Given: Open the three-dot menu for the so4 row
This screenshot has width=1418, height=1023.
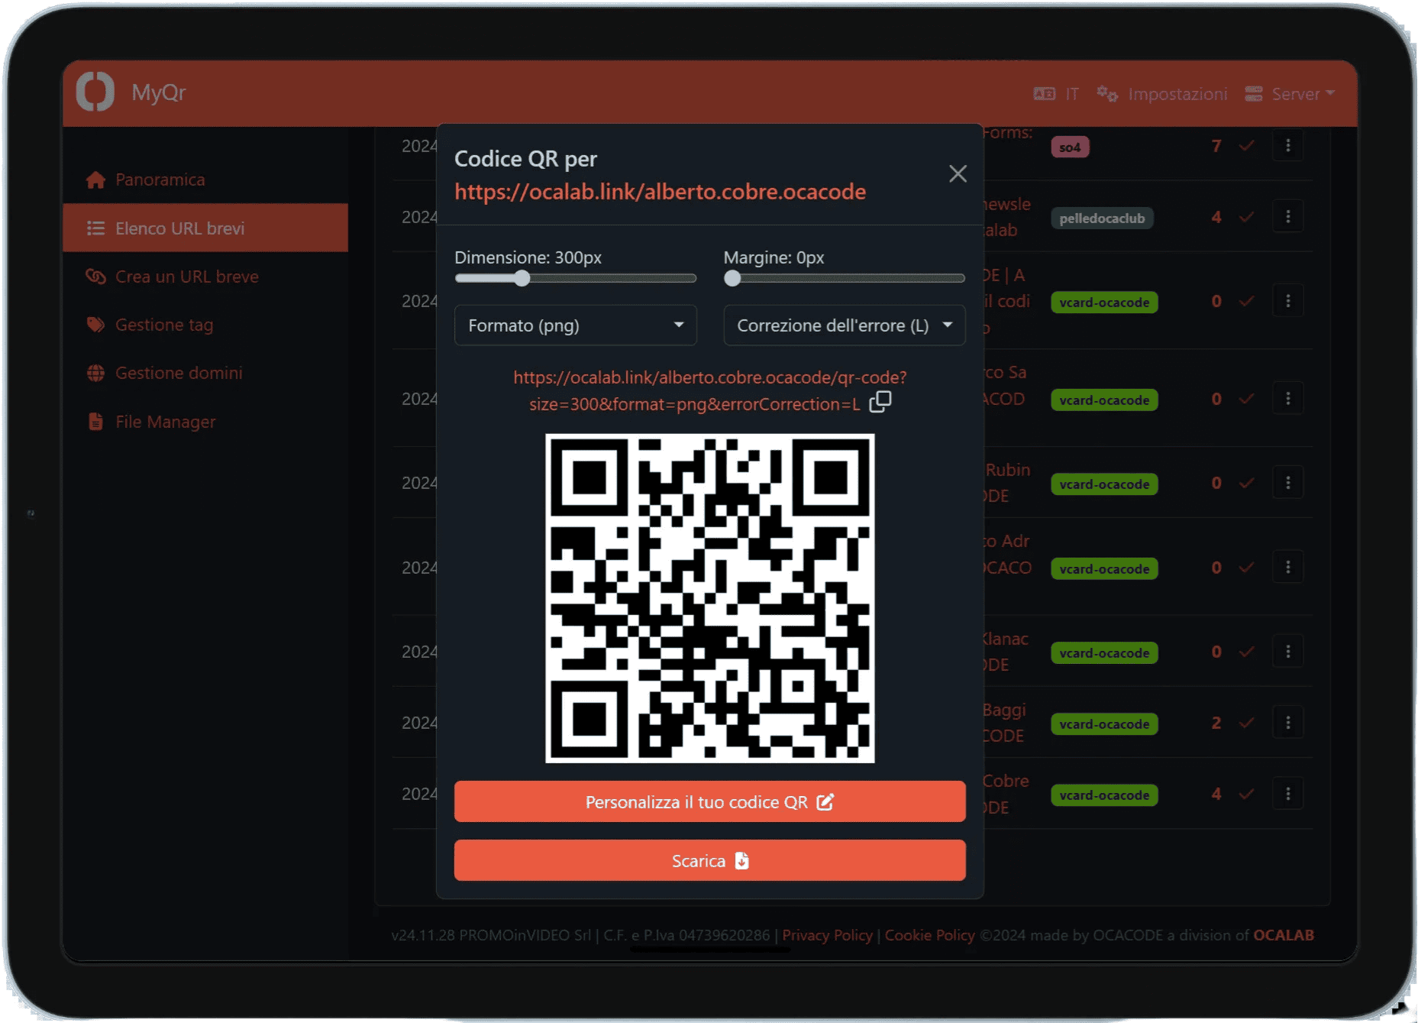Looking at the screenshot, I should [1287, 145].
